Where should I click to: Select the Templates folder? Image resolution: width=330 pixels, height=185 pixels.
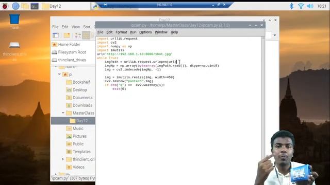click(78, 152)
